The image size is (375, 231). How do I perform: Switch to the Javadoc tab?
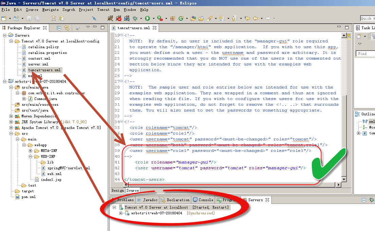(148, 200)
